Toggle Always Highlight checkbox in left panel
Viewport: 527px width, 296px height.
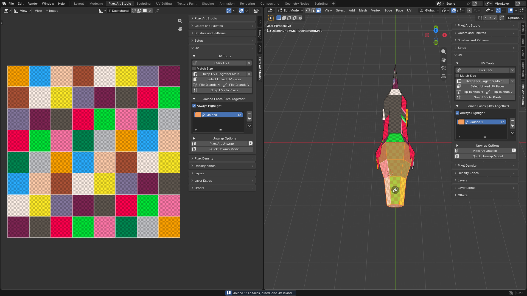(194, 106)
